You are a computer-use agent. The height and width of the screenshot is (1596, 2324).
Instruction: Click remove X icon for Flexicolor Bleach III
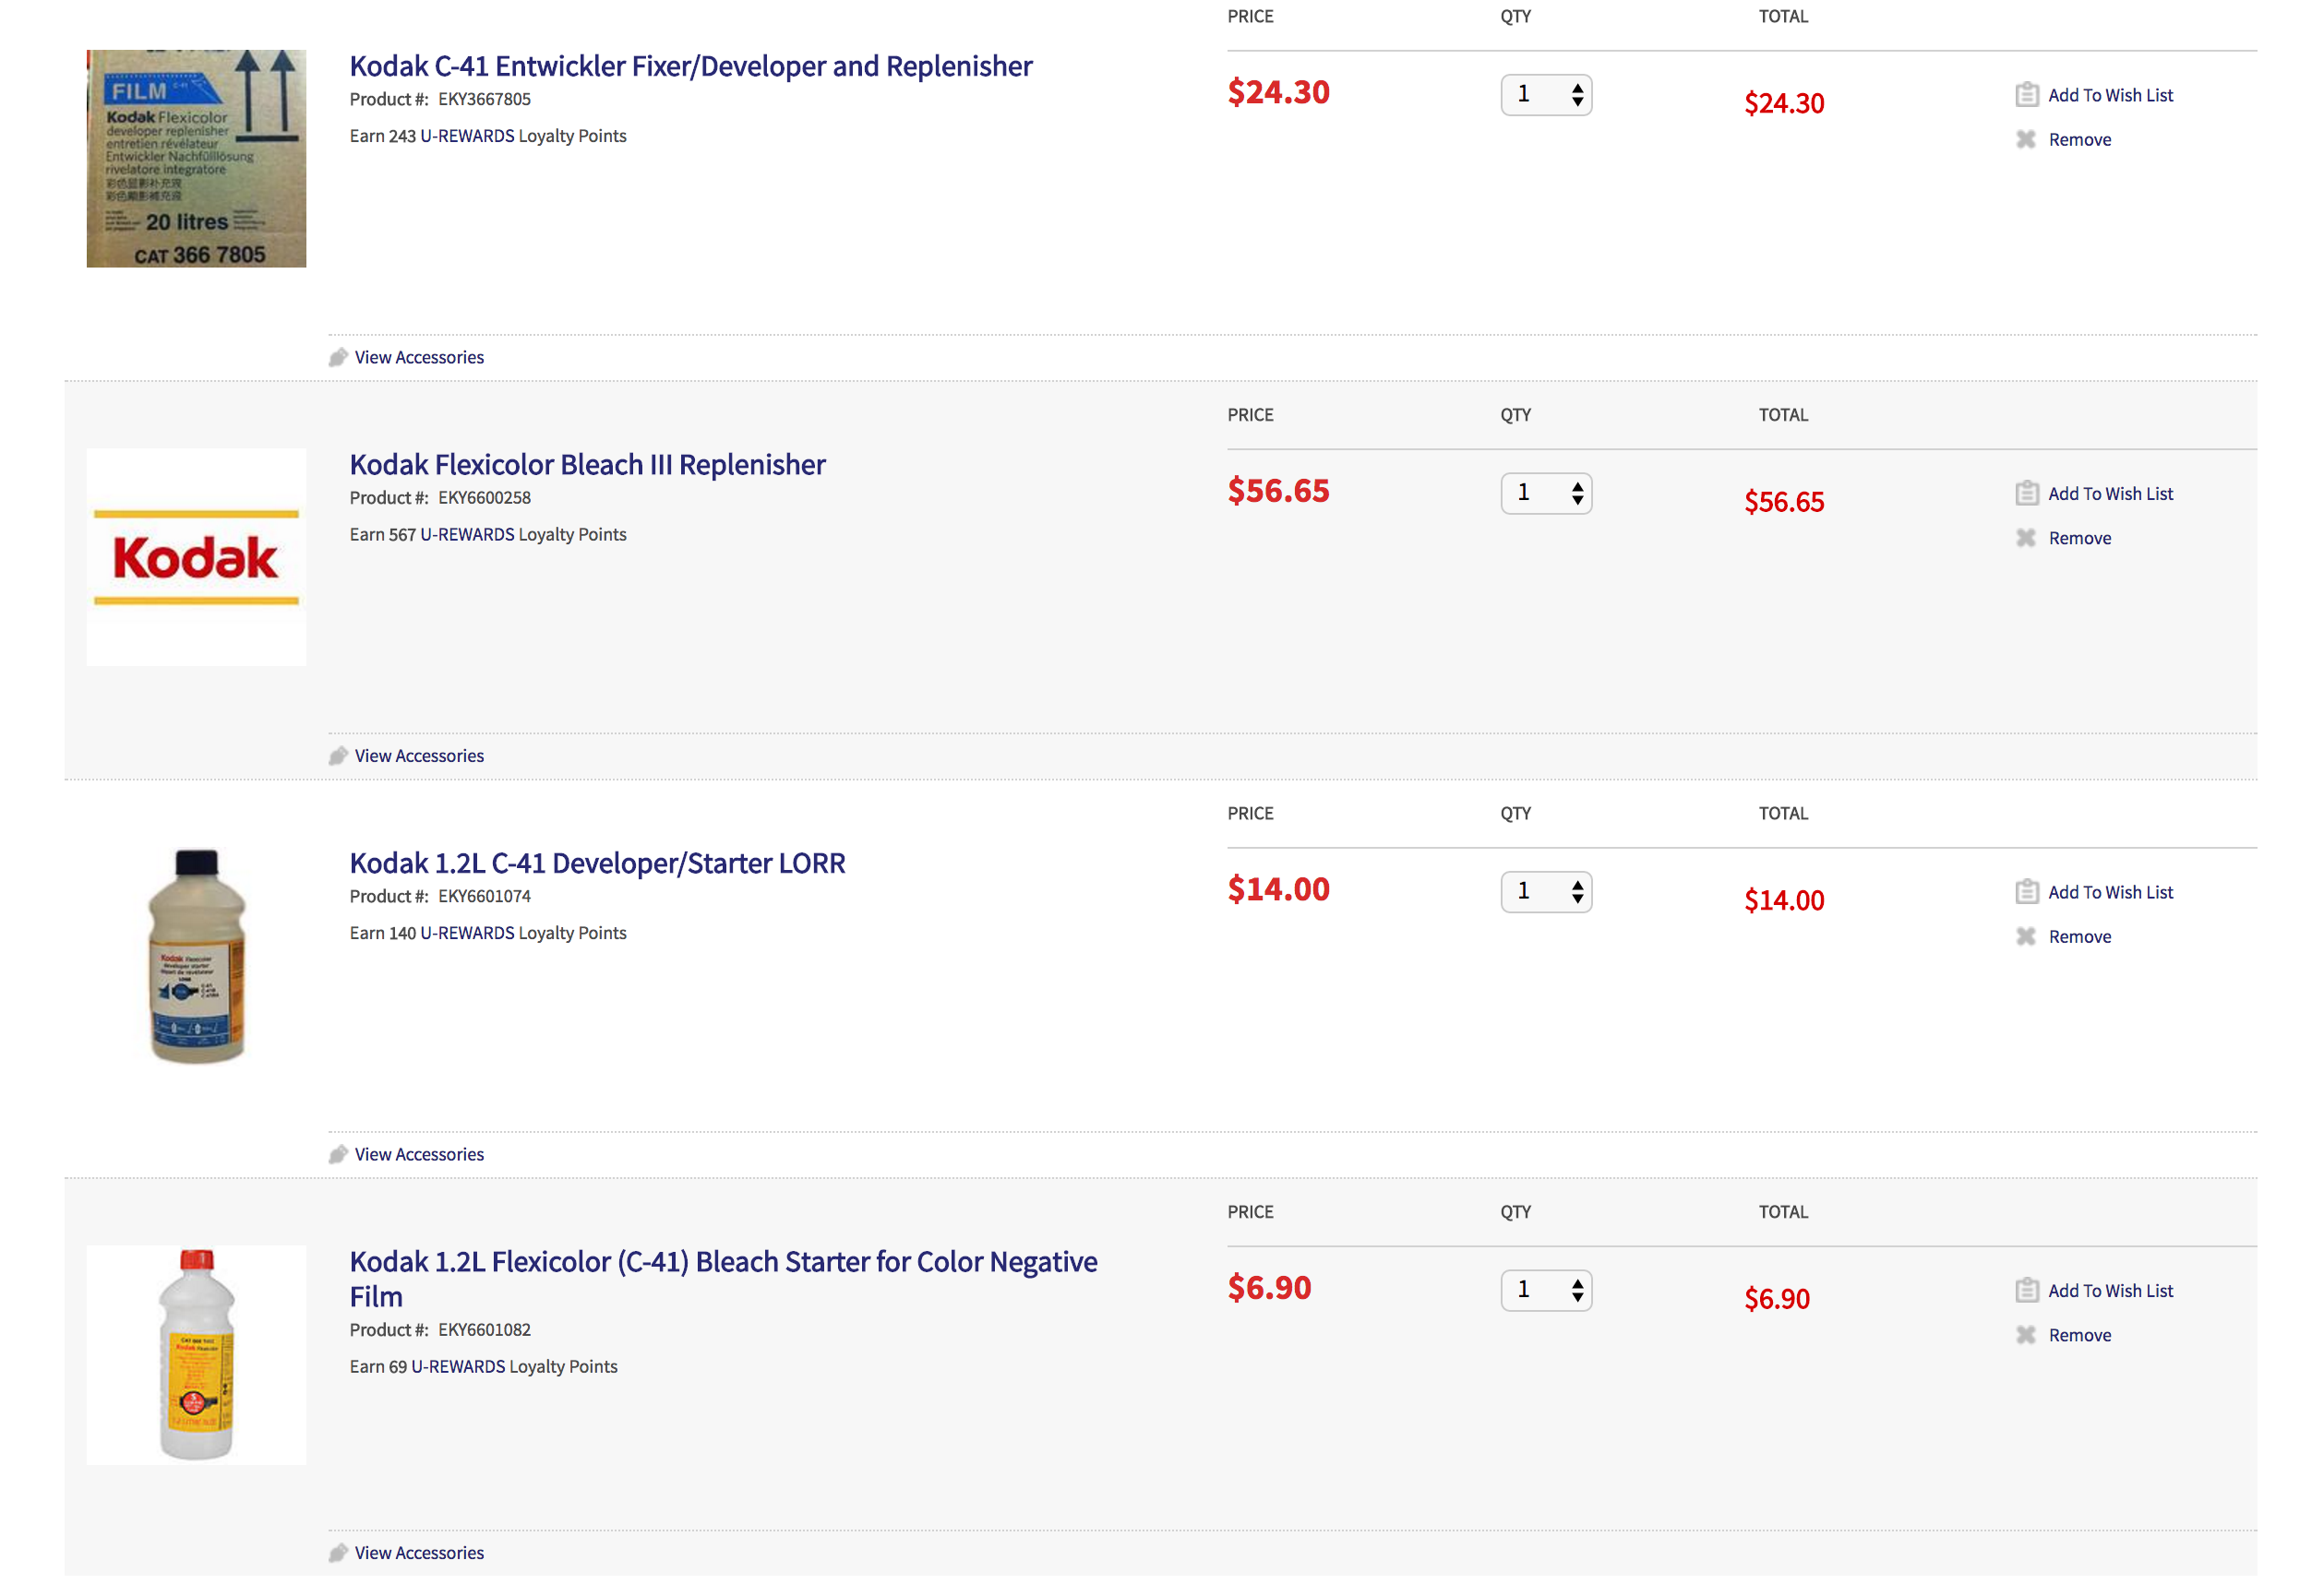pyautogui.click(x=2025, y=538)
